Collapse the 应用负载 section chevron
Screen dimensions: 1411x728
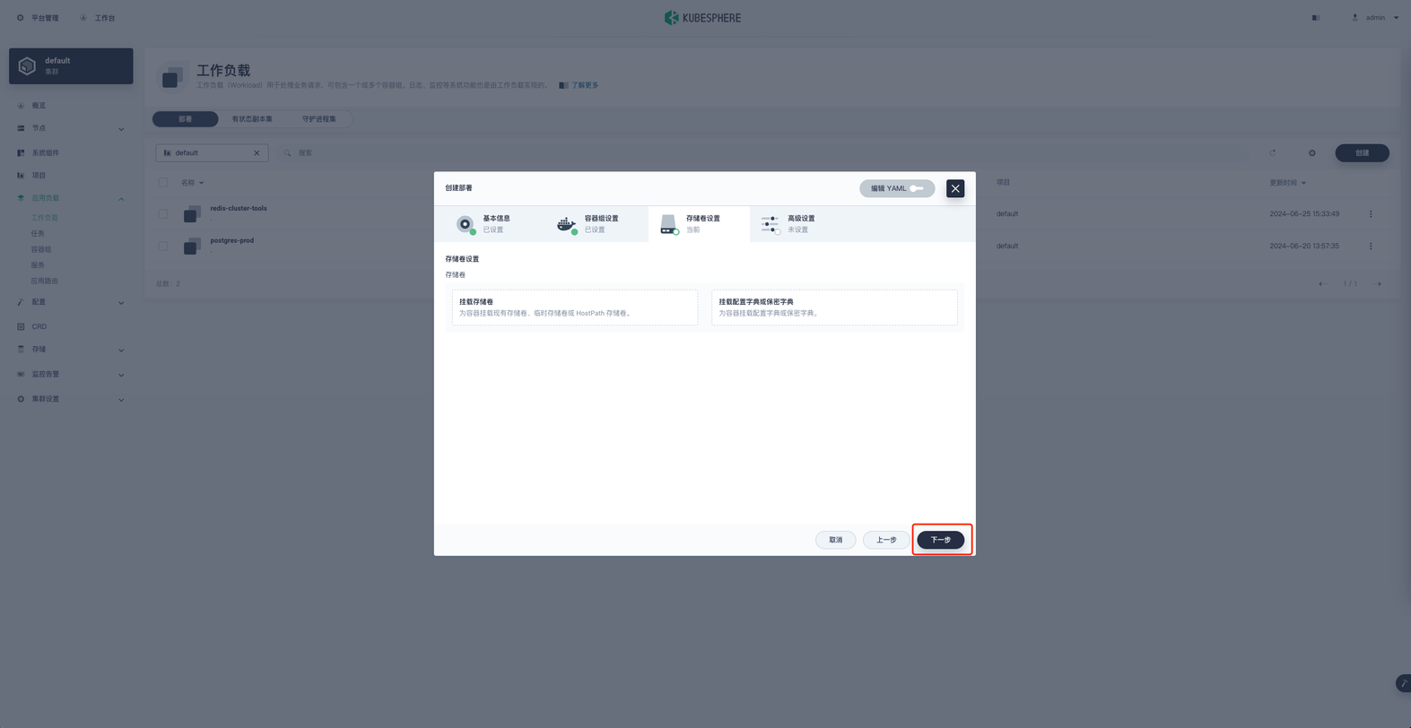(x=121, y=199)
